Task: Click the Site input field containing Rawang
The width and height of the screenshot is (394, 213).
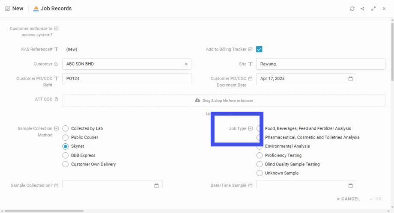Action: coord(320,64)
